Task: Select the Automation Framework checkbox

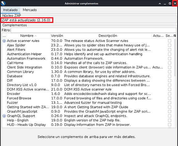Action: coord(169,59)
